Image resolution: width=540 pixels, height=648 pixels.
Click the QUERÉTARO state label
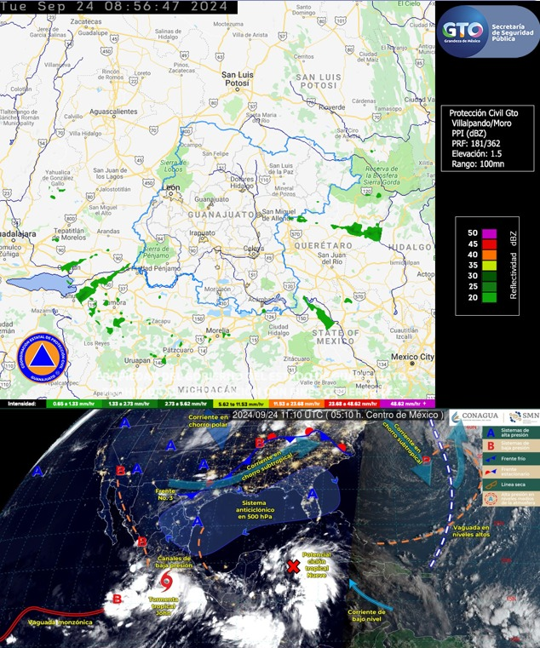coord(323,245)
